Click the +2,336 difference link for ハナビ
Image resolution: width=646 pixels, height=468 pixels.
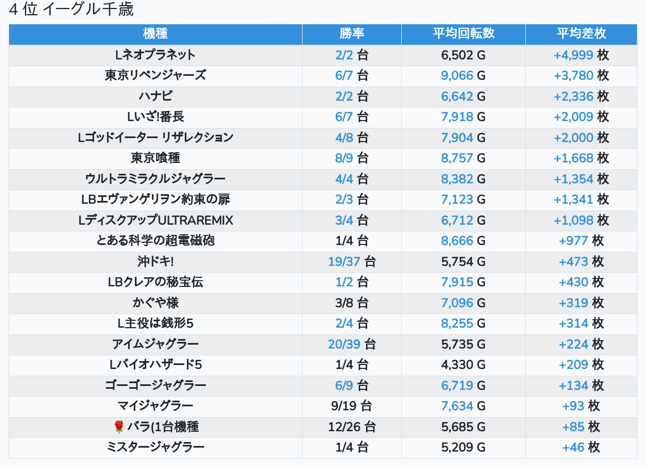[573, 96]
